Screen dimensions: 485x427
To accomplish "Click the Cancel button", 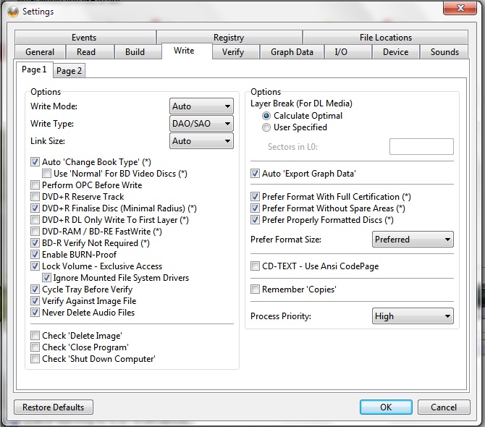I will (x=444, y=407).
